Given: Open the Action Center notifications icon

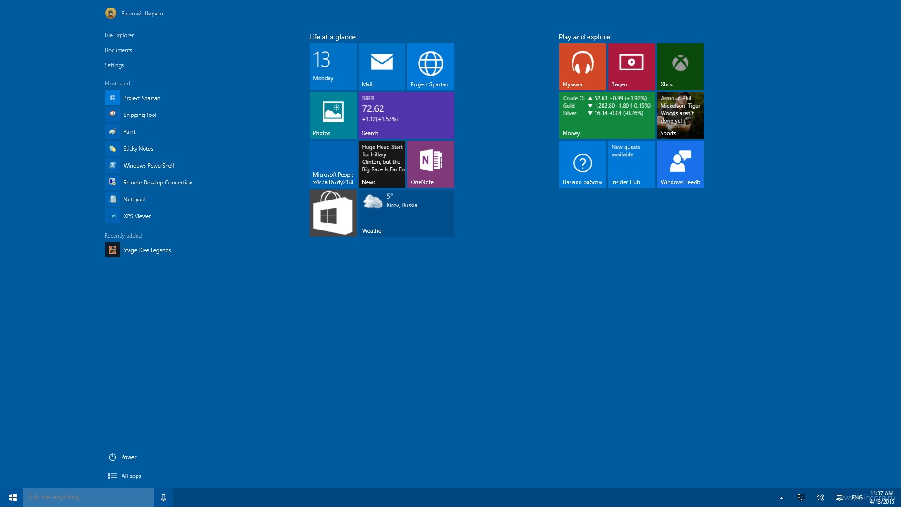Looking at the screenshot, I should [840, 498].
